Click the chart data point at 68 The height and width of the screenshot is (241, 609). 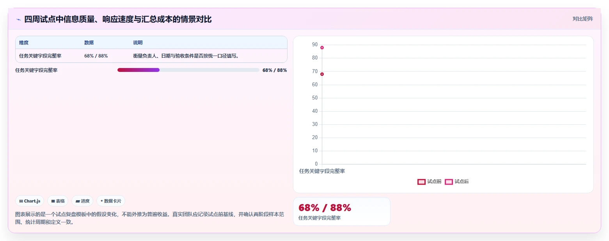(x=322, y=74)
